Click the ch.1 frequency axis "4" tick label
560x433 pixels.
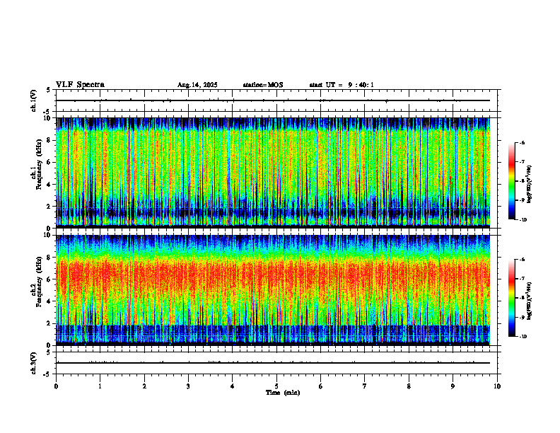click(x=49, y=185)
